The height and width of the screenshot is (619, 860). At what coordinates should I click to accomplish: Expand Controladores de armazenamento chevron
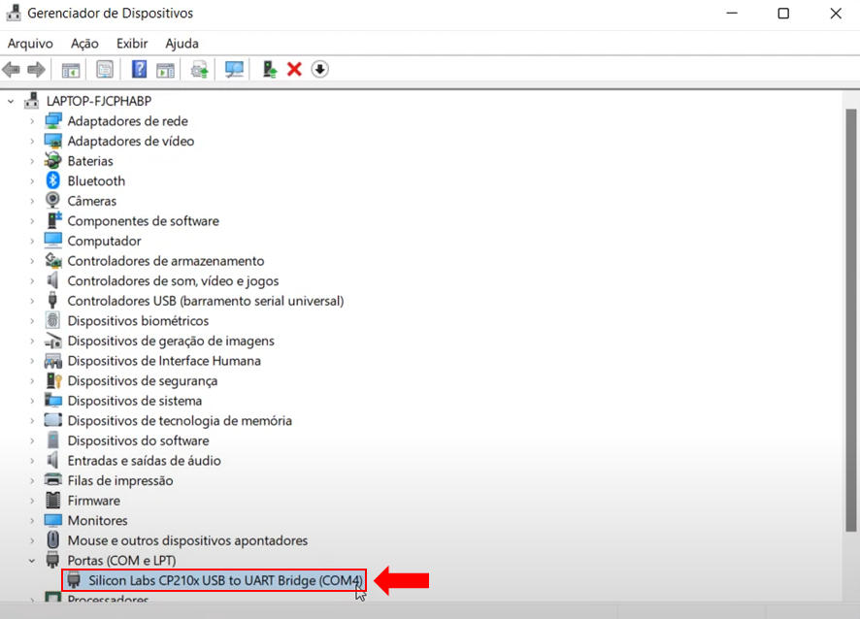click(x=32, y=261)
